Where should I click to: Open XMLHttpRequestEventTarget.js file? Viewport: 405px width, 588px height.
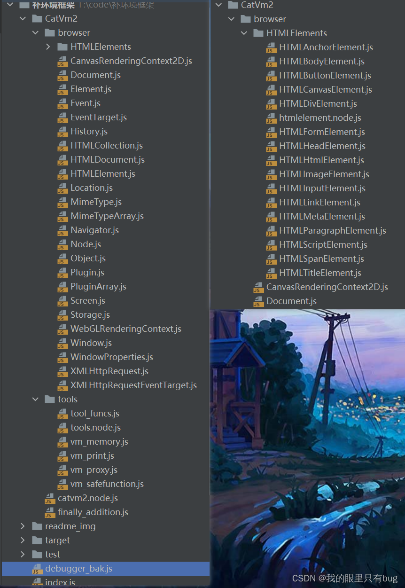point(134,385)
